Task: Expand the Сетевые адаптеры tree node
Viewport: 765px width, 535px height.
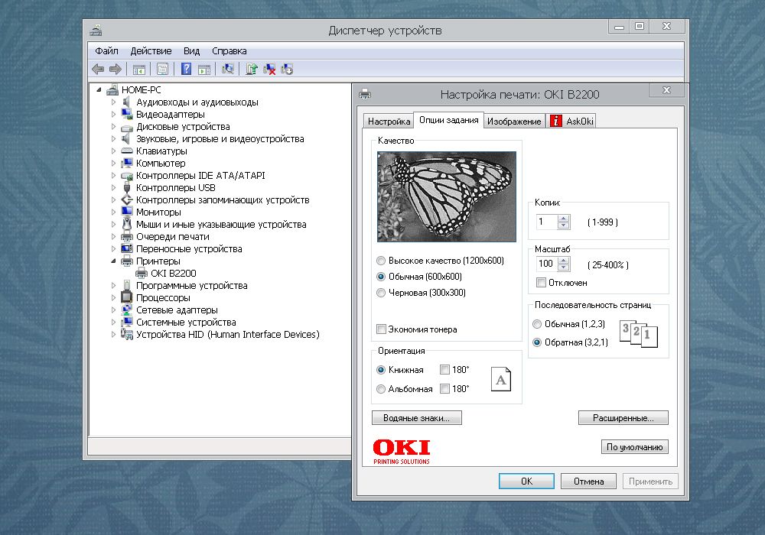Action: click(x=114, y=310)
